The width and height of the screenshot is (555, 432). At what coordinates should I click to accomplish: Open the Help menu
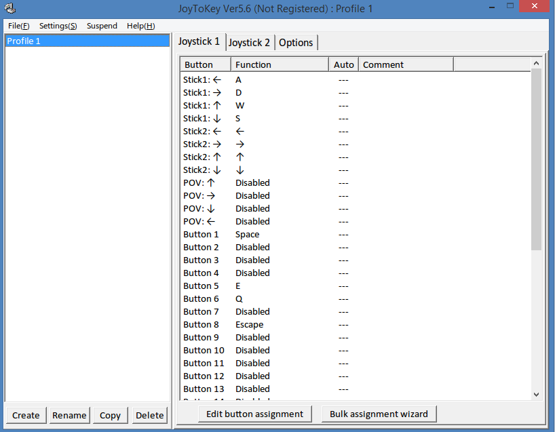(x=141, y=26)
